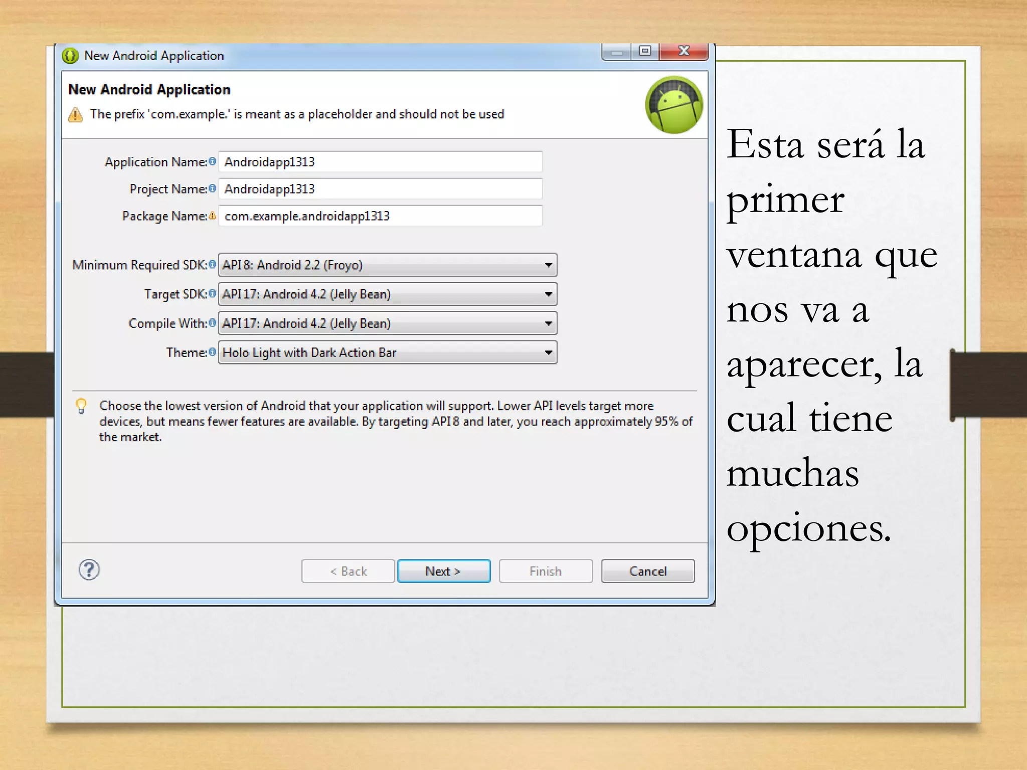The height and width of the screenshot is (770, 1027).
Task: Click the help question mark icon
Action: 89,570
